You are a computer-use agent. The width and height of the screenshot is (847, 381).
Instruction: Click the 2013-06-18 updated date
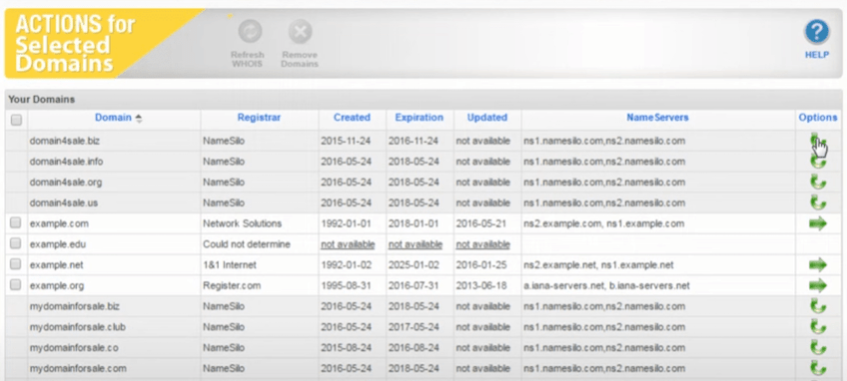[x=481, y=285]
